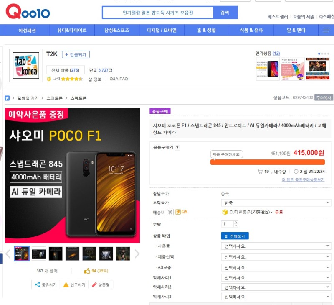The image size is (334, 305).
Task: Open the 오늘의 세일 link
Action: [304, 17]
